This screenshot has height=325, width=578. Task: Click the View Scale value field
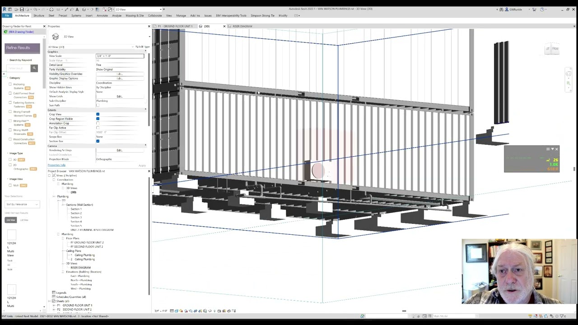click(120, 56)
